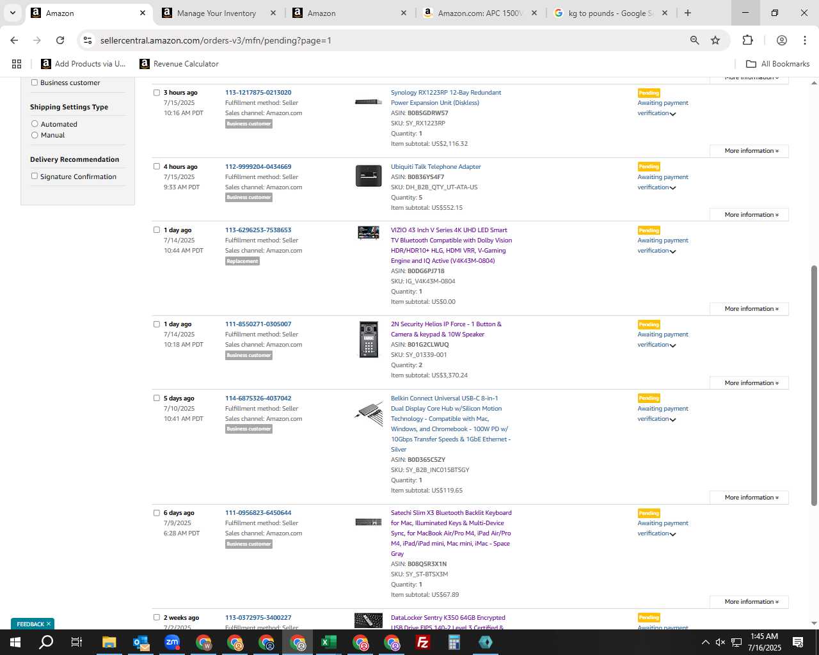Go back using the browser back arrow
Screen dimensions: 819x655
tap(14, 40)
